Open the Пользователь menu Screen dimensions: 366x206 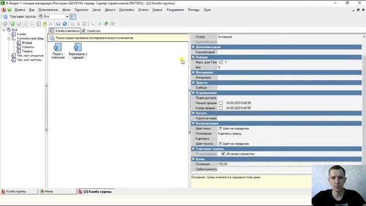(48, 10)
